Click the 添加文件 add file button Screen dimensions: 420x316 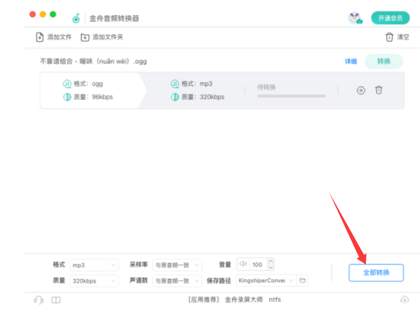(x=53, y=37)
